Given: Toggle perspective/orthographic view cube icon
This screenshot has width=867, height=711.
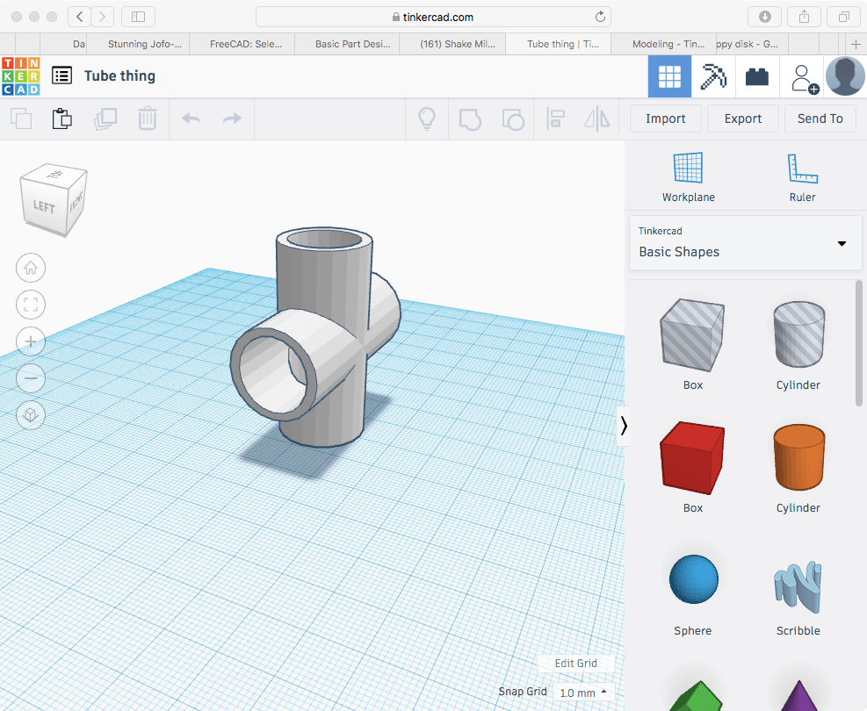Looking at the screenshot, I should click(x=32, y=415).
